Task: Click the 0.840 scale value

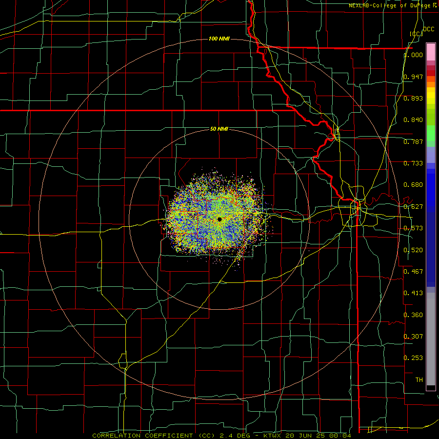Action: (413, 120)
